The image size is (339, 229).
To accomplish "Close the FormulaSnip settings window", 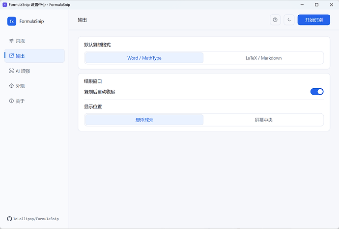I will pos(331,4).
